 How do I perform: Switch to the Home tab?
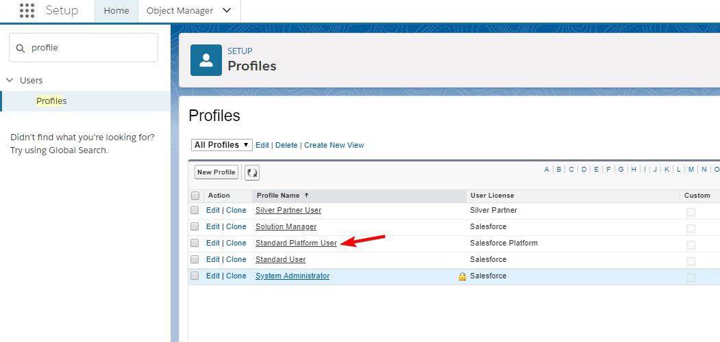[116, 10]
